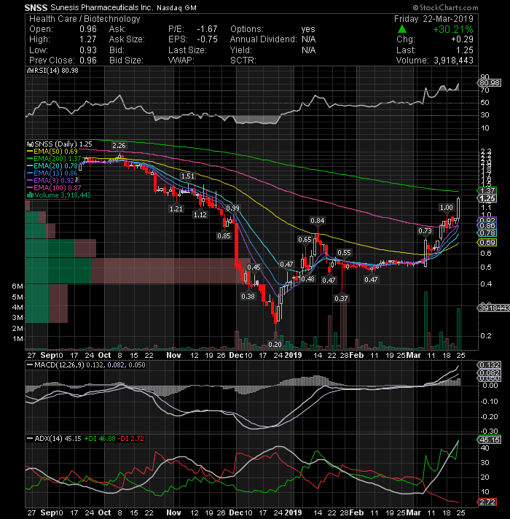Click the 1.00 price annotation

(446, 208)
